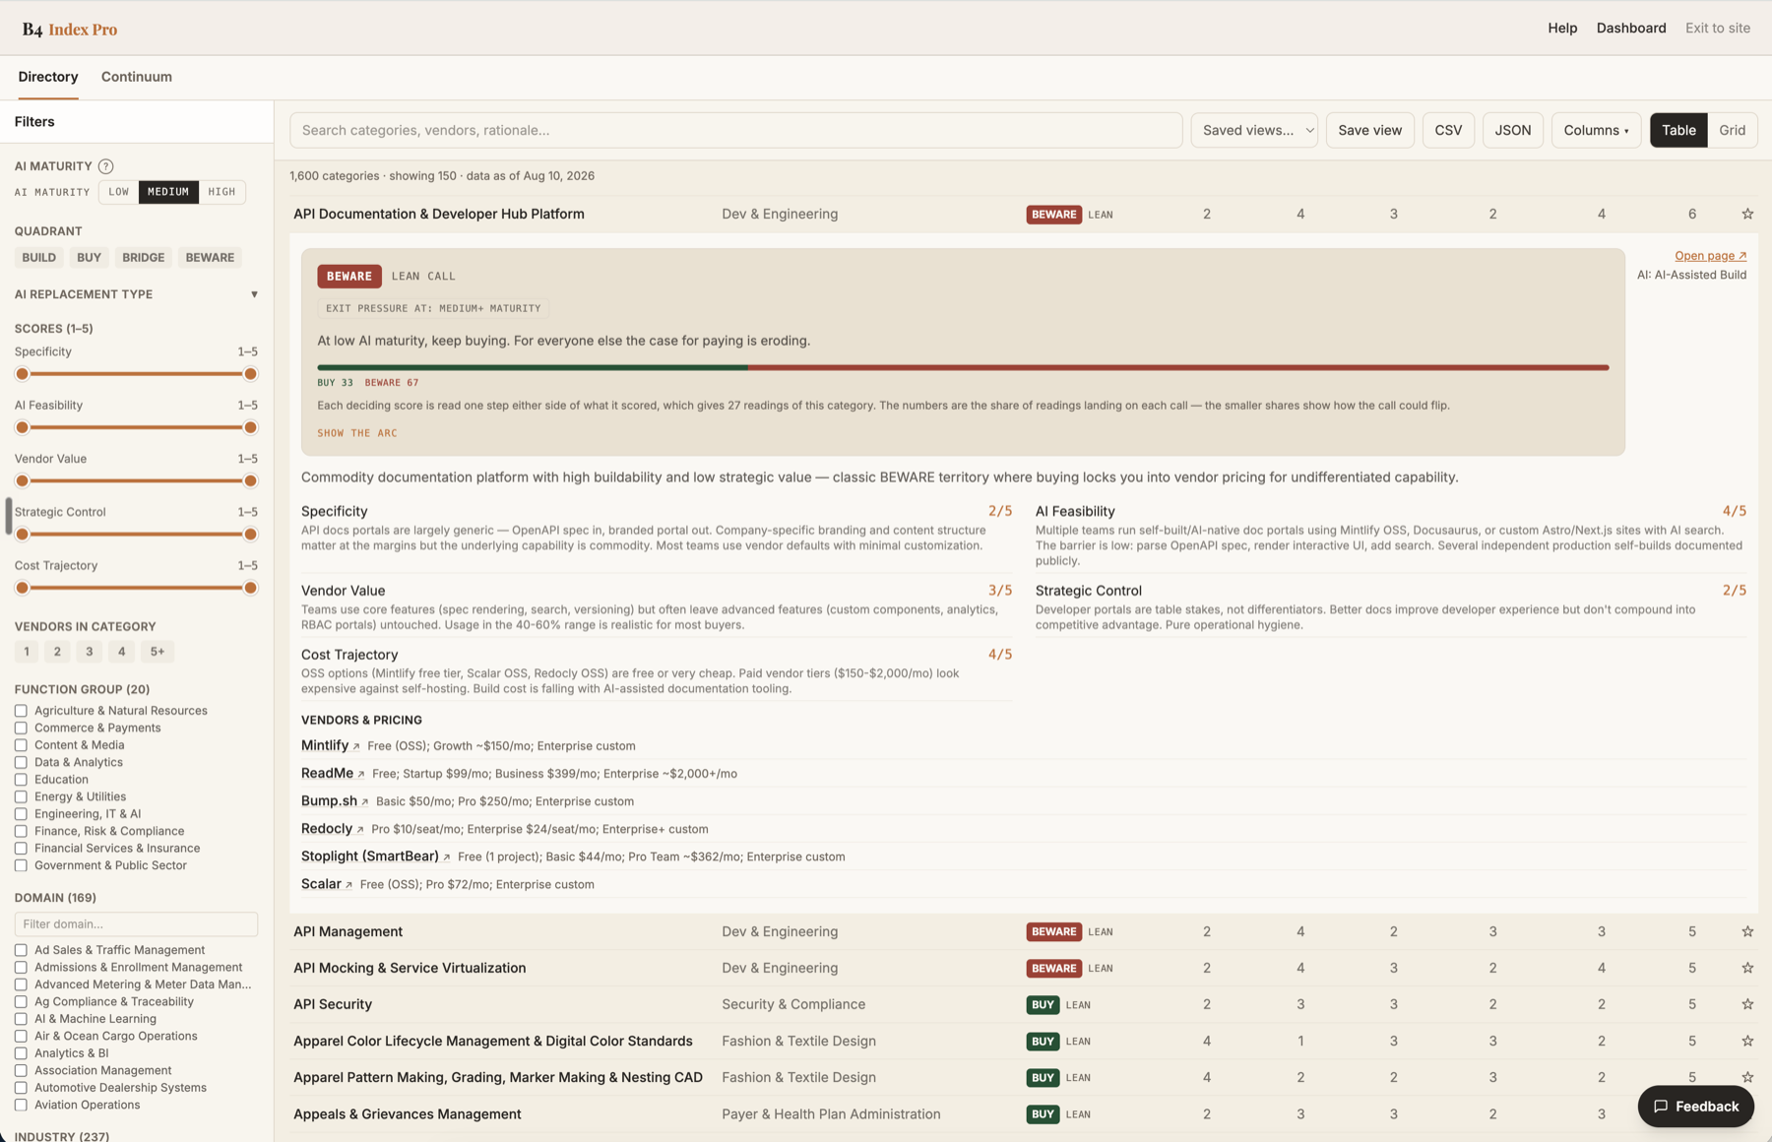Expand AI Replacement Type filter
The height and width of the screenshot is (1142, 1772).
pos(136,294)
